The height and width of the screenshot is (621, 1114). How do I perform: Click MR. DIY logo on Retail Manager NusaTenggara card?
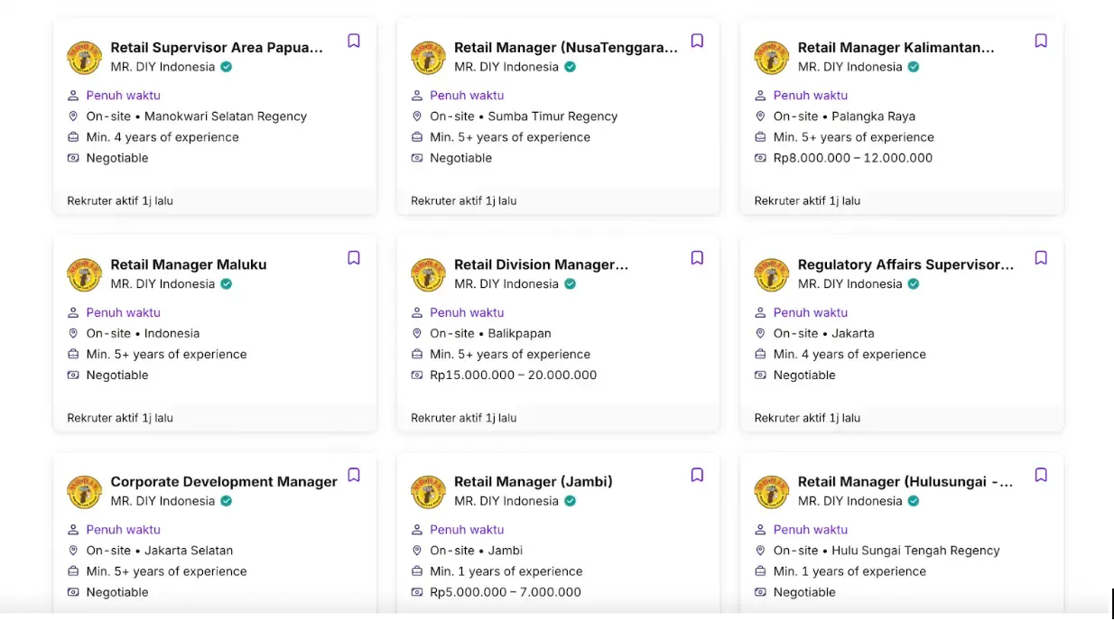[x=428, y=58]
